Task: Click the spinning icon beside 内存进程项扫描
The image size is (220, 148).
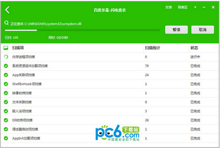Action: coord(6,57)
